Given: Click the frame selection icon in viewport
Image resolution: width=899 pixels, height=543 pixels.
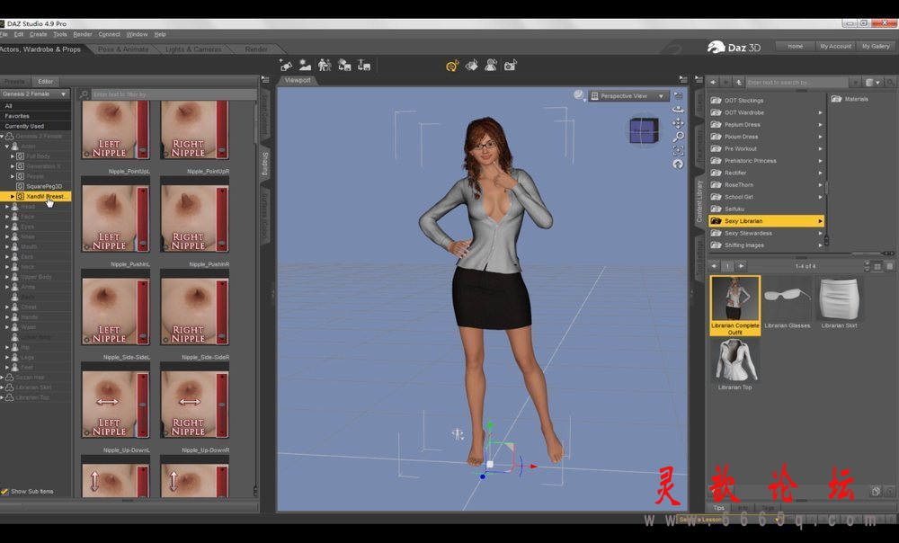Looking at the screenshot, I should coord(678,151).
